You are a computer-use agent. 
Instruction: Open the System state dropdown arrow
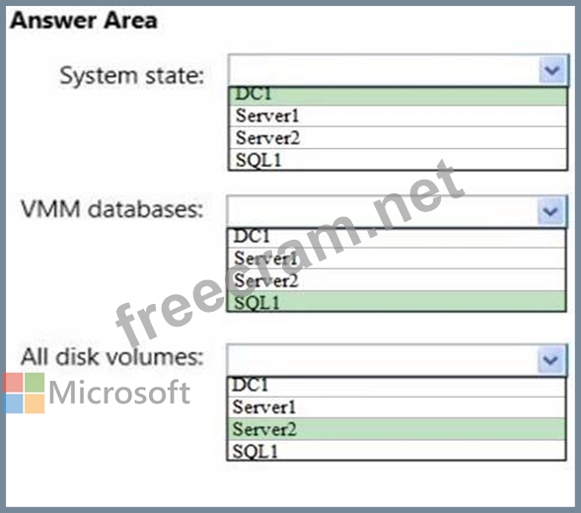[552, 70]
